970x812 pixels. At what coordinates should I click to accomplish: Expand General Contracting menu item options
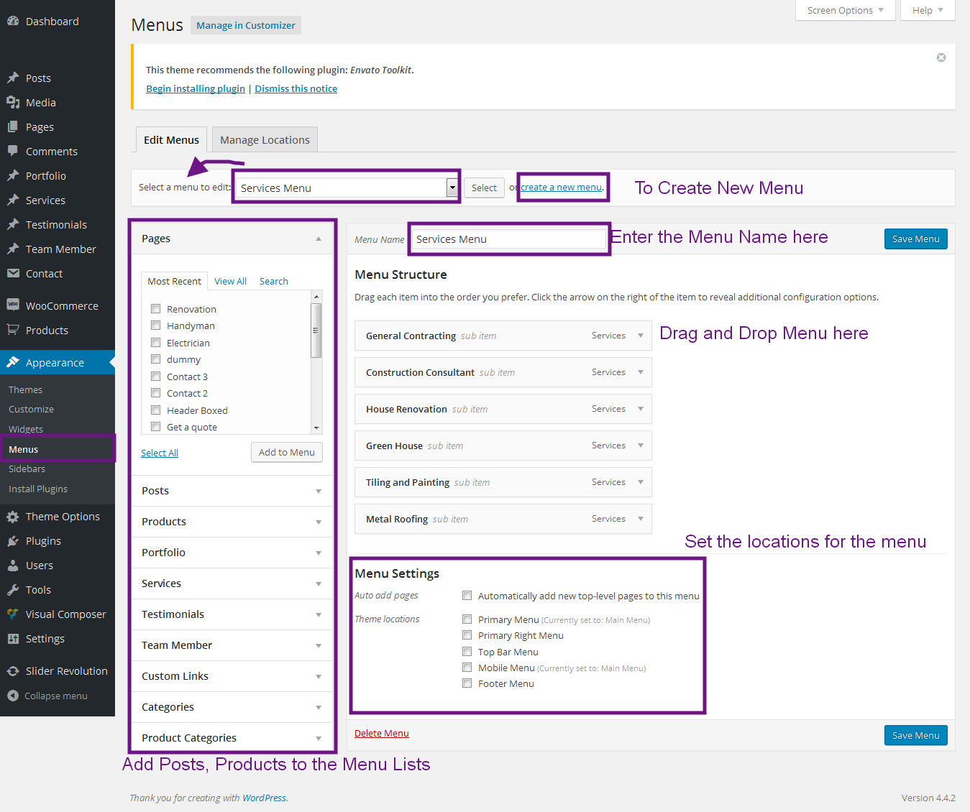pos(640,336)
